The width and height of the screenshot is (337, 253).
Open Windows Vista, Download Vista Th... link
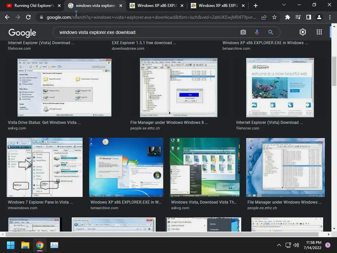(204, 202)
